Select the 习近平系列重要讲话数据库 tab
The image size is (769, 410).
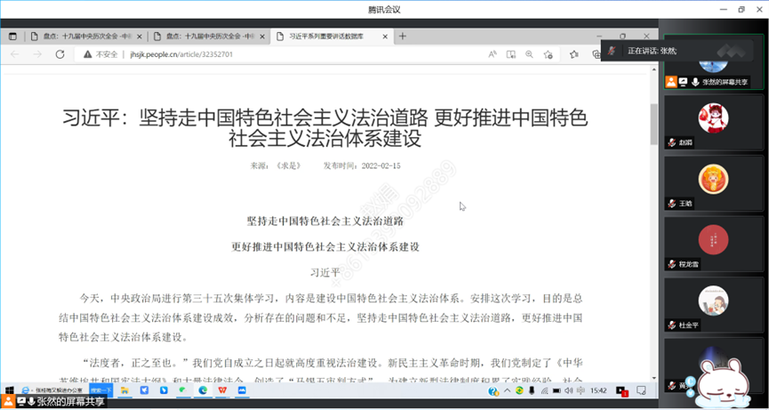click(x=331, y=36)
